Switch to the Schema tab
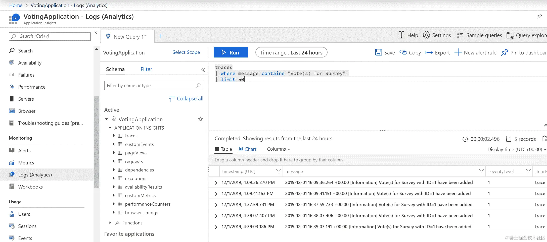The height and width of the screenshot is (242, 547). [115, 69]
